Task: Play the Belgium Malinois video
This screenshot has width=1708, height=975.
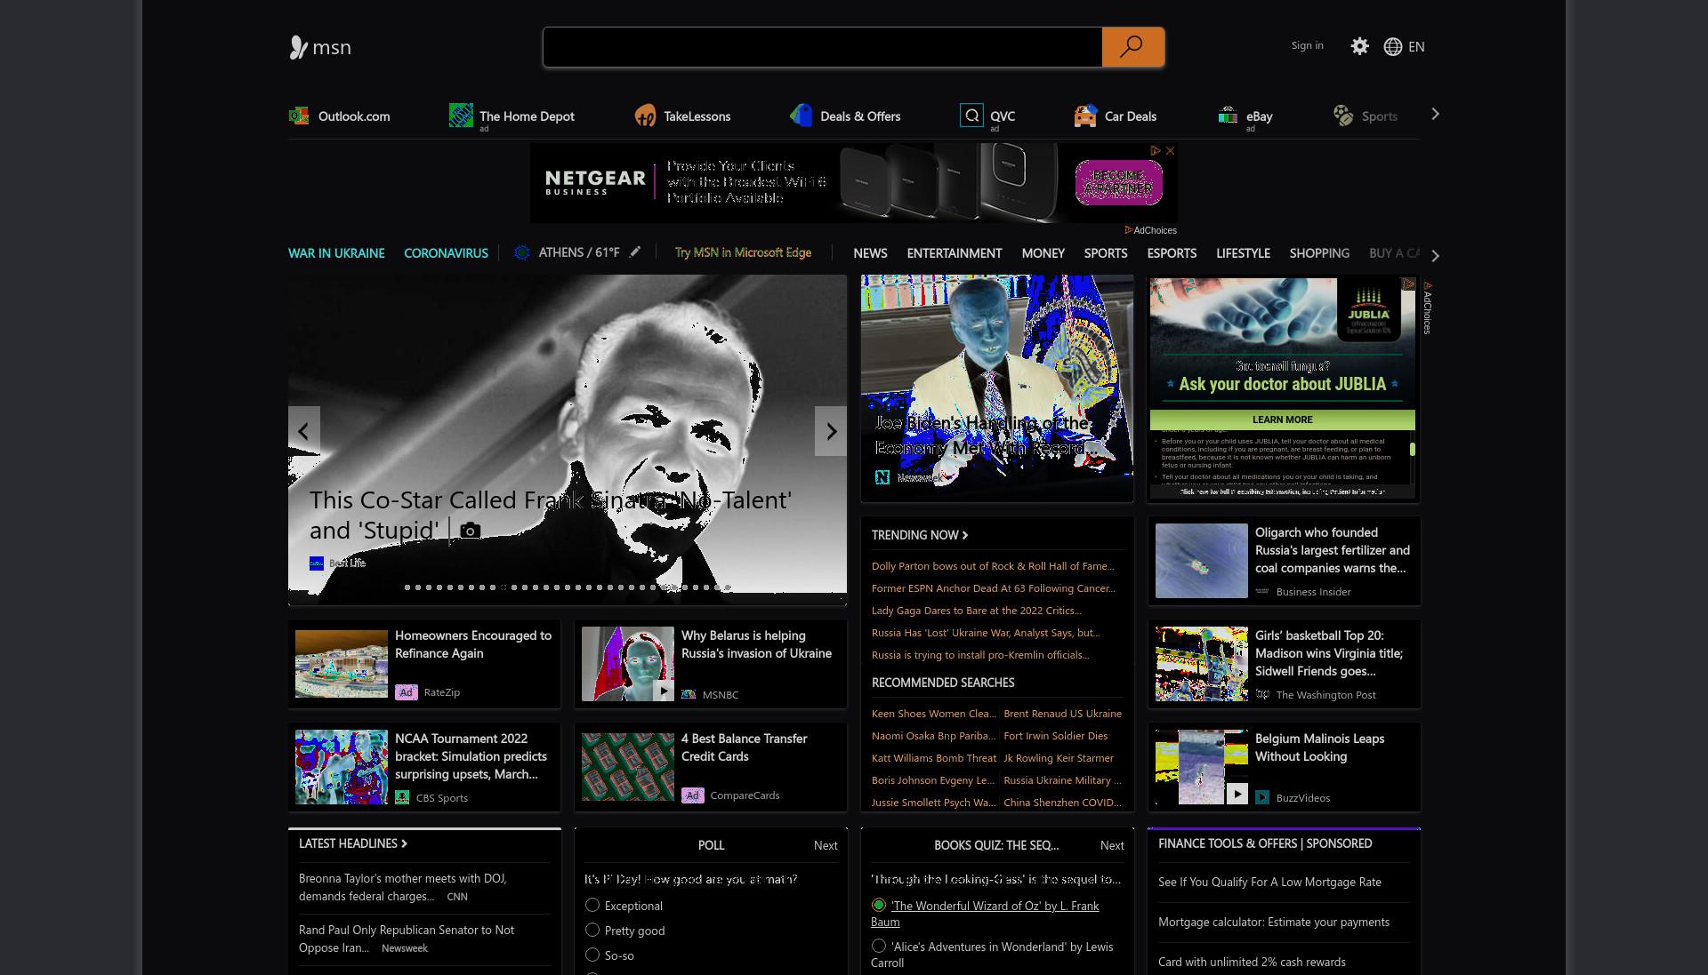Action: (1237, 794)
